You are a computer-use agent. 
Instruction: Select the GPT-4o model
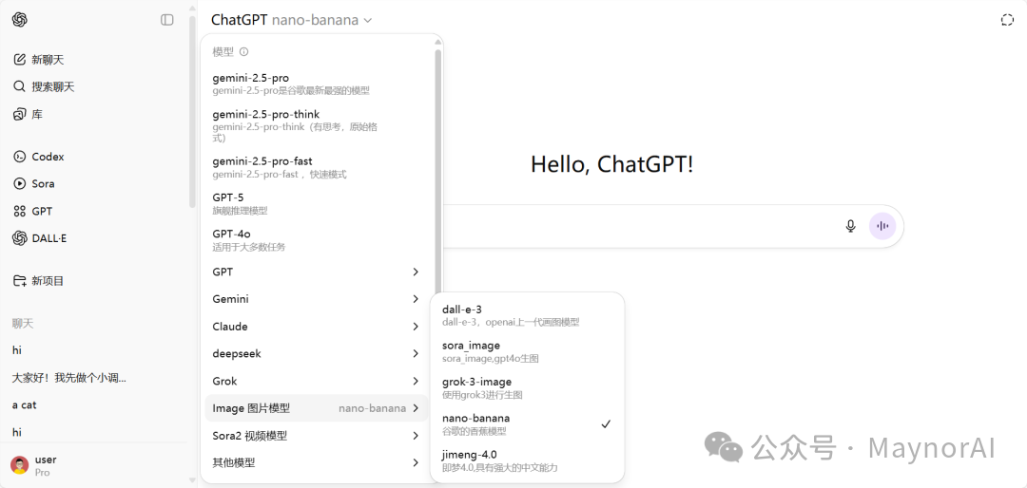(317, 240)
